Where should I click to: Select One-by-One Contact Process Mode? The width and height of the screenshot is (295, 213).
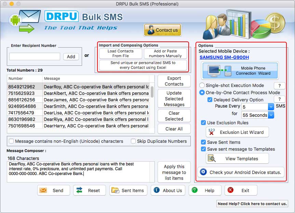202,92
